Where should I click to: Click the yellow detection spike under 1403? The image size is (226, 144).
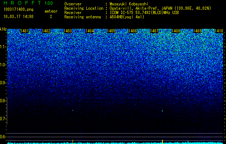pos(73,142)
